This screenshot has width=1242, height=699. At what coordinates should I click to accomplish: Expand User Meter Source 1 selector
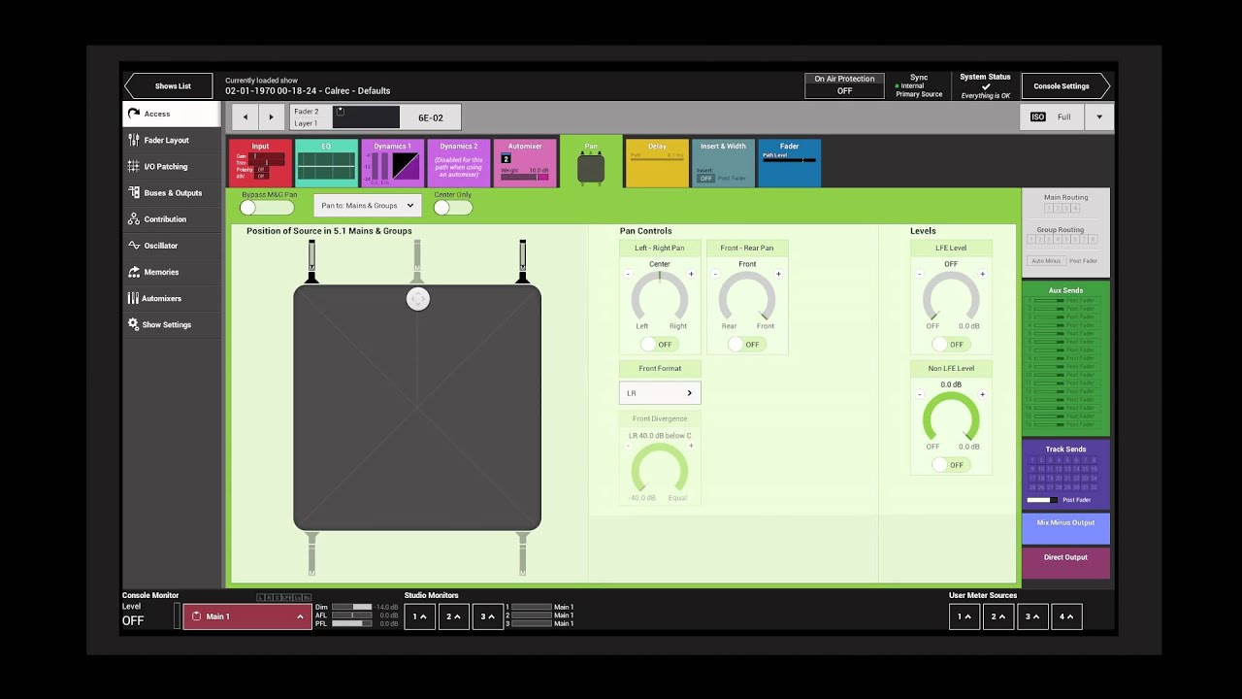point(964,616)
